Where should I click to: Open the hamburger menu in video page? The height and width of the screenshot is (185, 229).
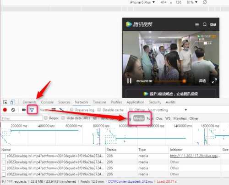(197, 24)
